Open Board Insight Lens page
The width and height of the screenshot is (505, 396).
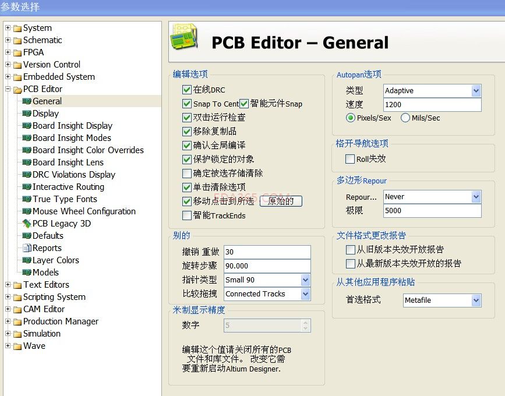(x=68, y=162)
